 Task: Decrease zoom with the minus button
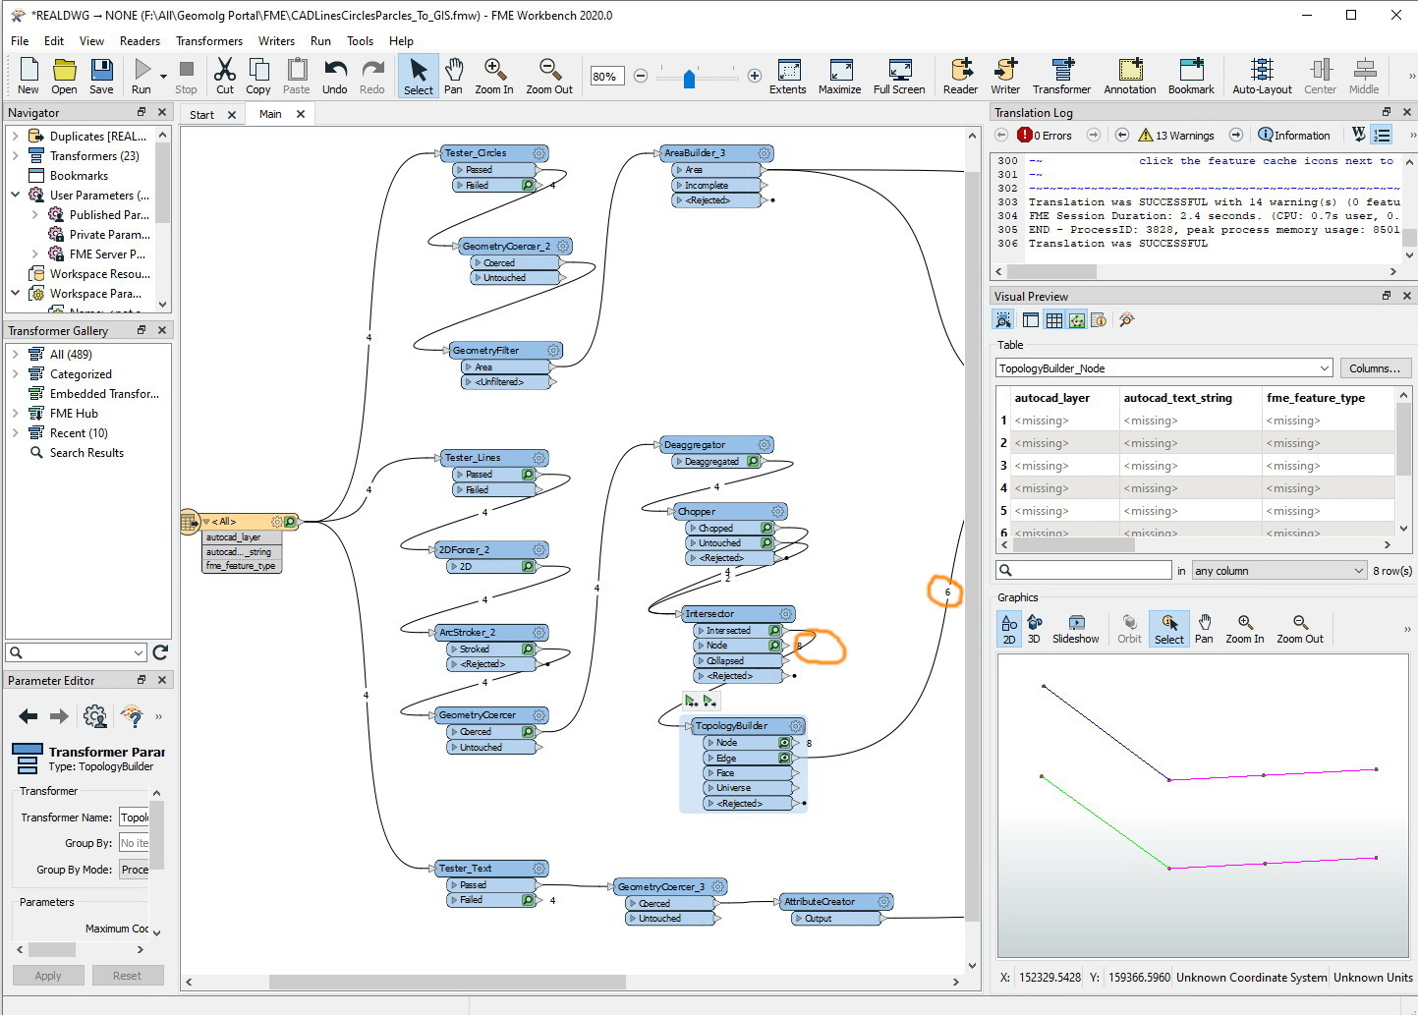[641, 76]
